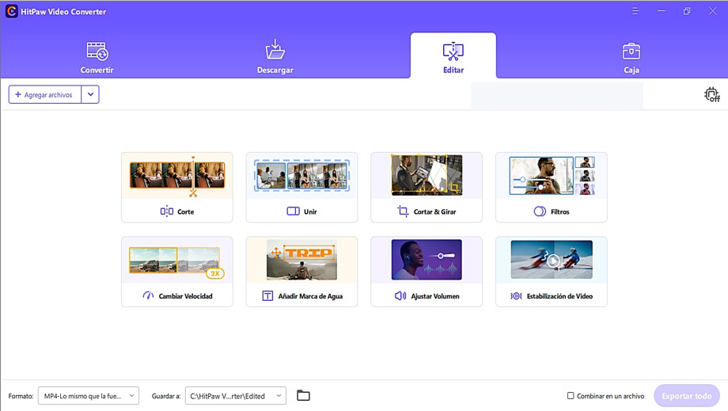The height and width of the screenshot is (411, 728).
Task: Open the Añadir Marca de Agua thumbnail
Action: 301,260
